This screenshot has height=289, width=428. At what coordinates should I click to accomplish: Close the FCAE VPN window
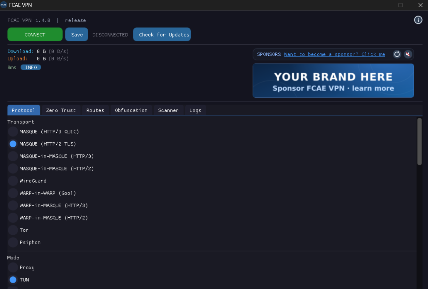[x=421, y=5]
